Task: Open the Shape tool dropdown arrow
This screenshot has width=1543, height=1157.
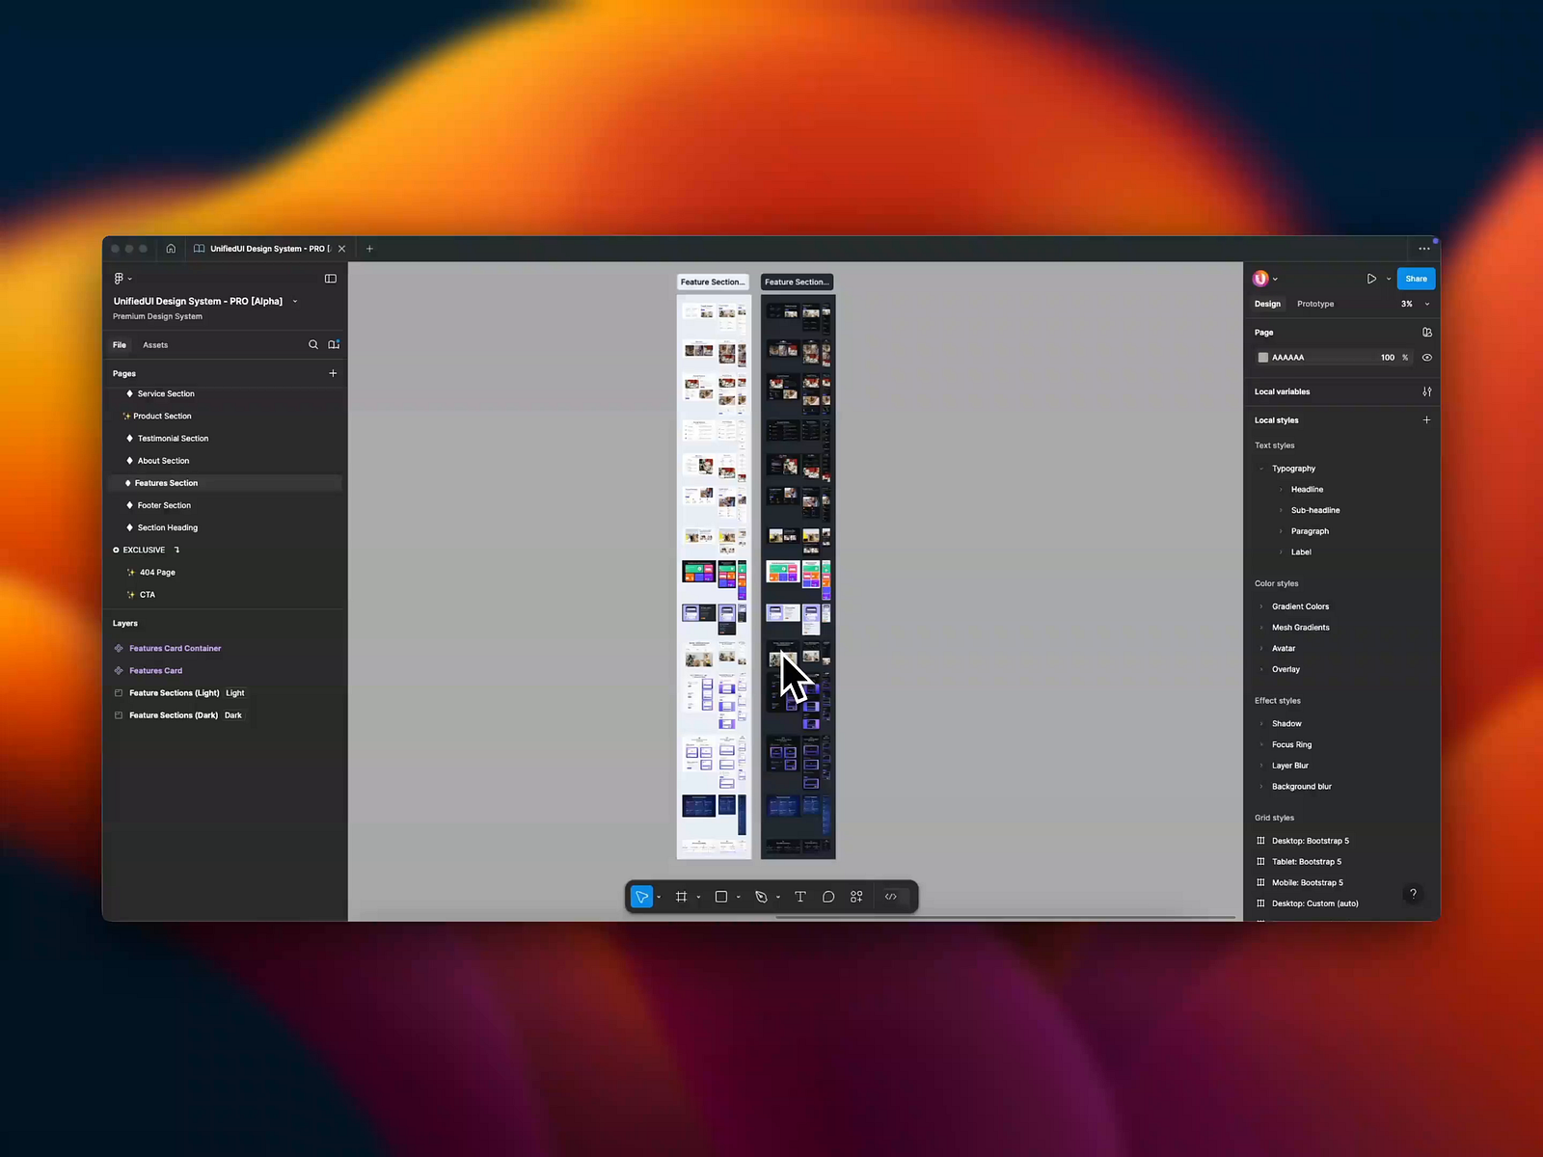Action: point(737,897)
